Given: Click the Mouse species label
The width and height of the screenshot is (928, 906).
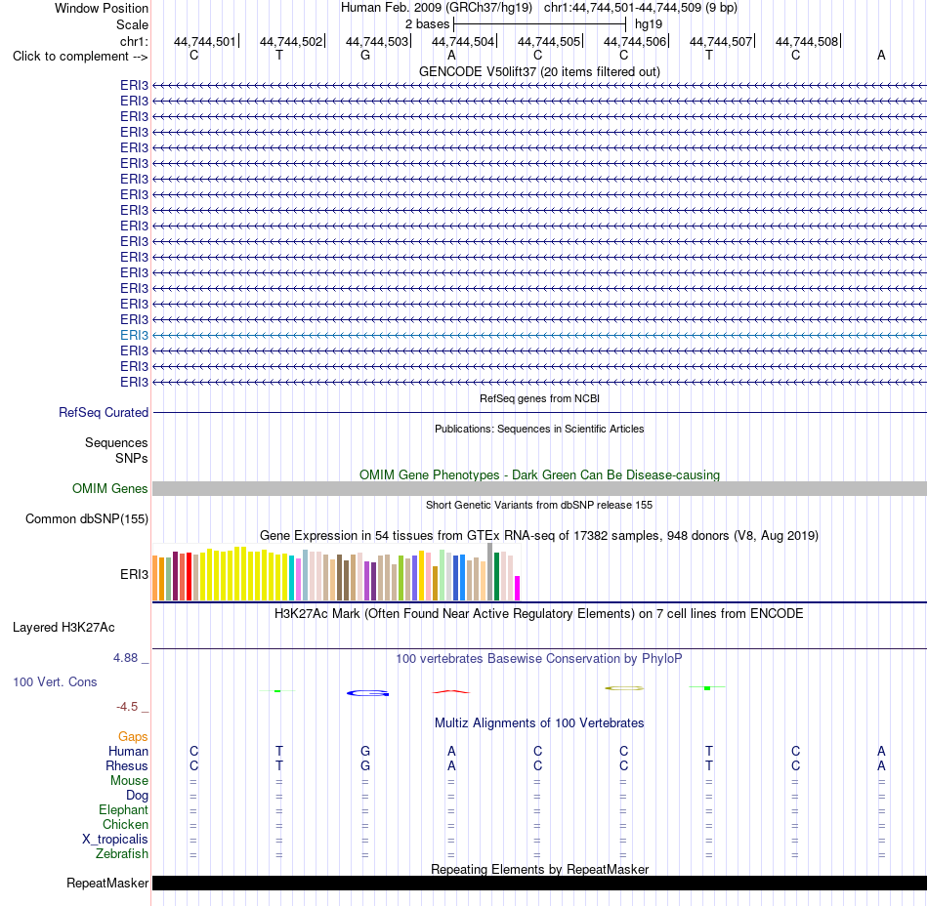Looking at the screenshot, I should 129,781.
